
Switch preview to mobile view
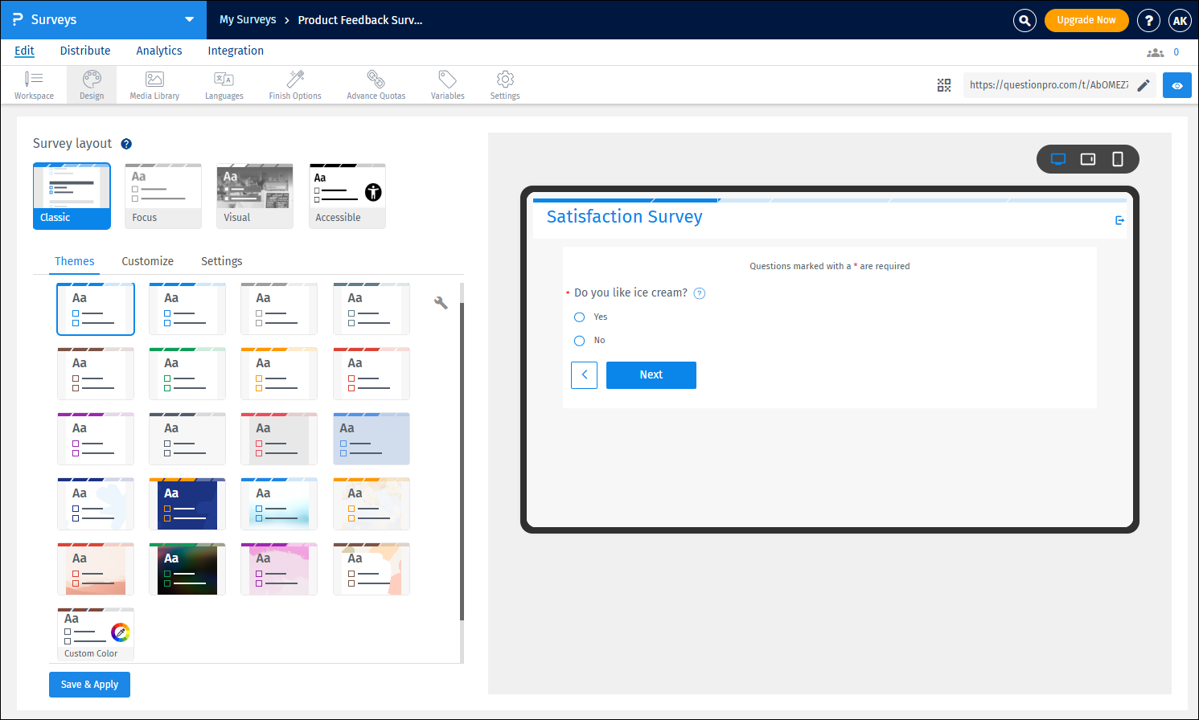[1118, 159]
